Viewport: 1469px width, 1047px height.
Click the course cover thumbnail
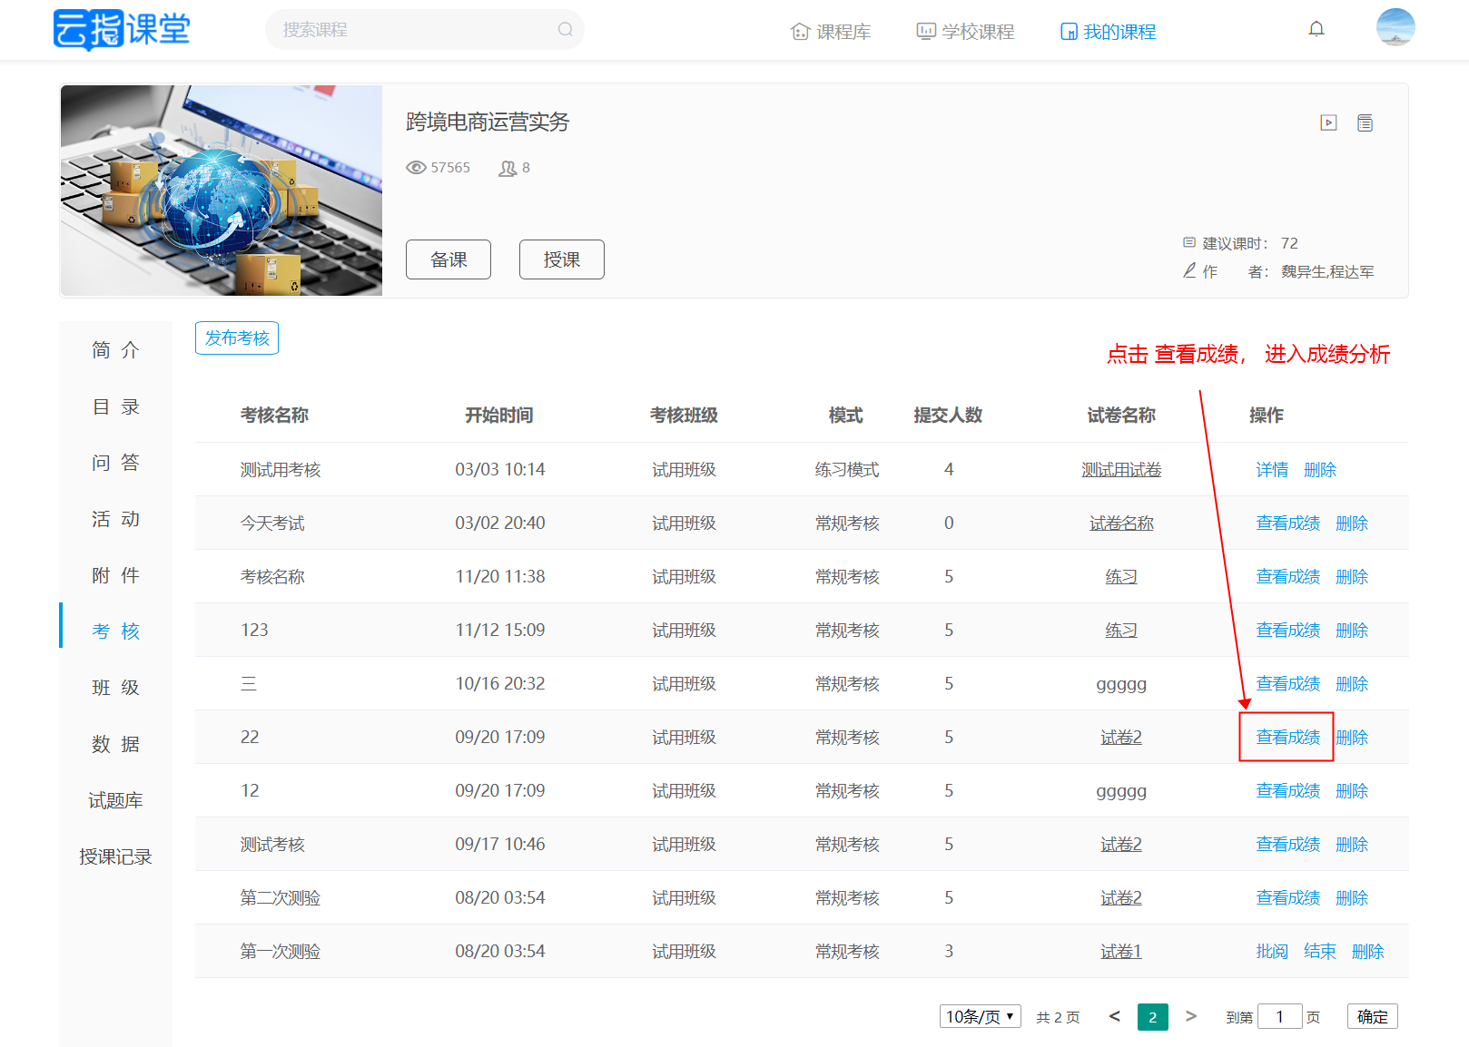point(222,191)
